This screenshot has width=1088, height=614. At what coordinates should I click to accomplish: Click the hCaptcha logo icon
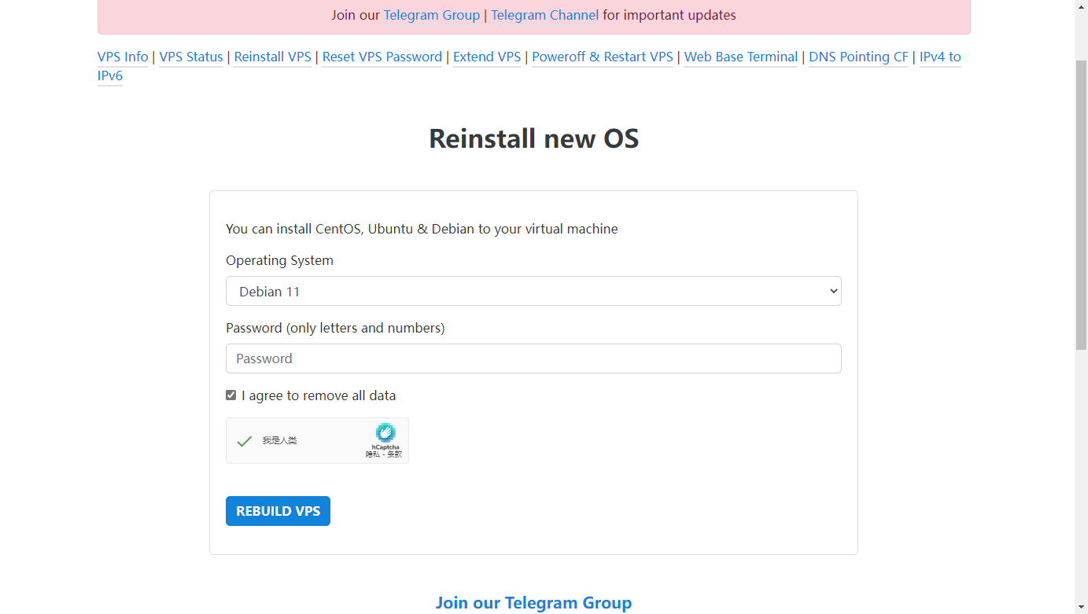[385, 432]
